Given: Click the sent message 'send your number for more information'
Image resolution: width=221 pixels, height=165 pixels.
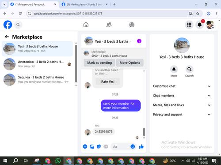Looking at the screenshot, I should tap(121, 106).
